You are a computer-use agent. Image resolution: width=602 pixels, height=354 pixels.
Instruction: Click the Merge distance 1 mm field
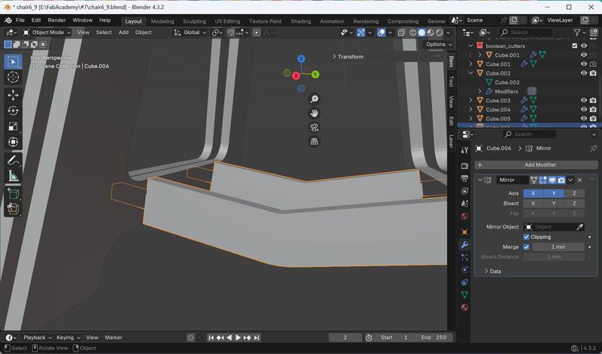[558, 247]
